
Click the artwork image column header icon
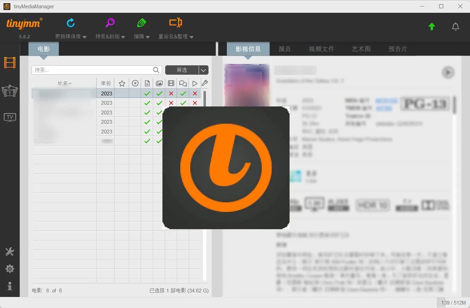(159, 83)
